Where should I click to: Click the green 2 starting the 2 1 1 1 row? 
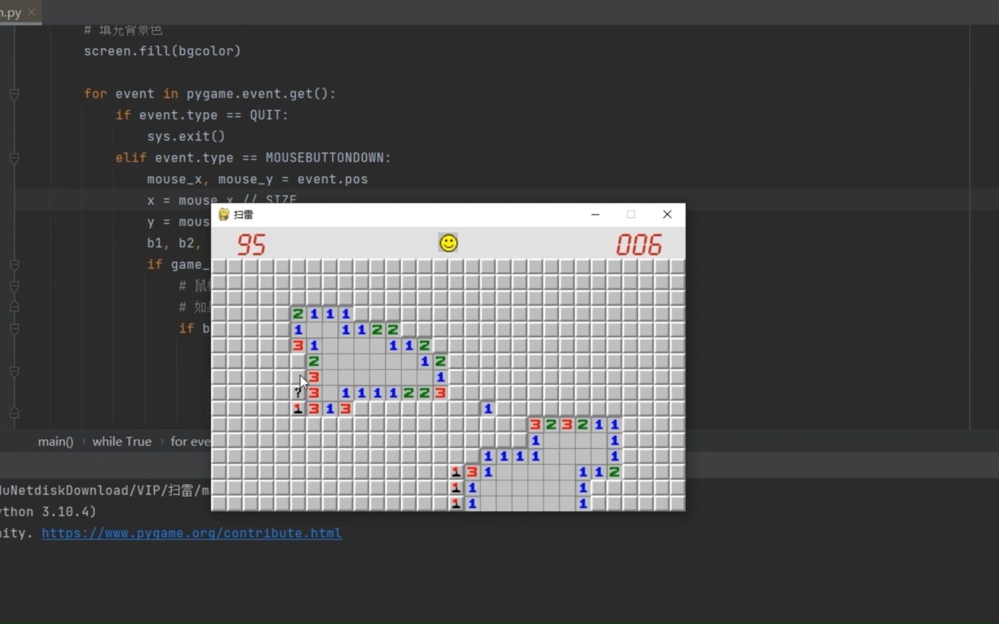pos(298,314)
